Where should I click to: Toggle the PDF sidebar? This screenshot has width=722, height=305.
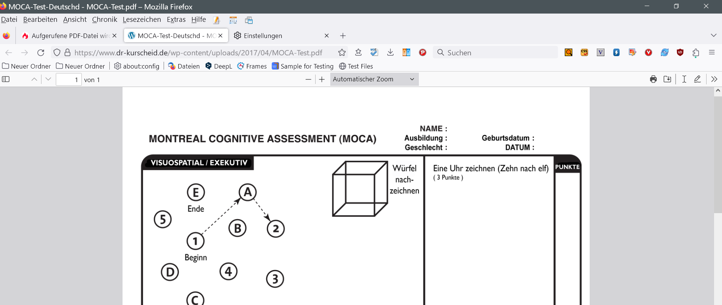click(6, 79)
